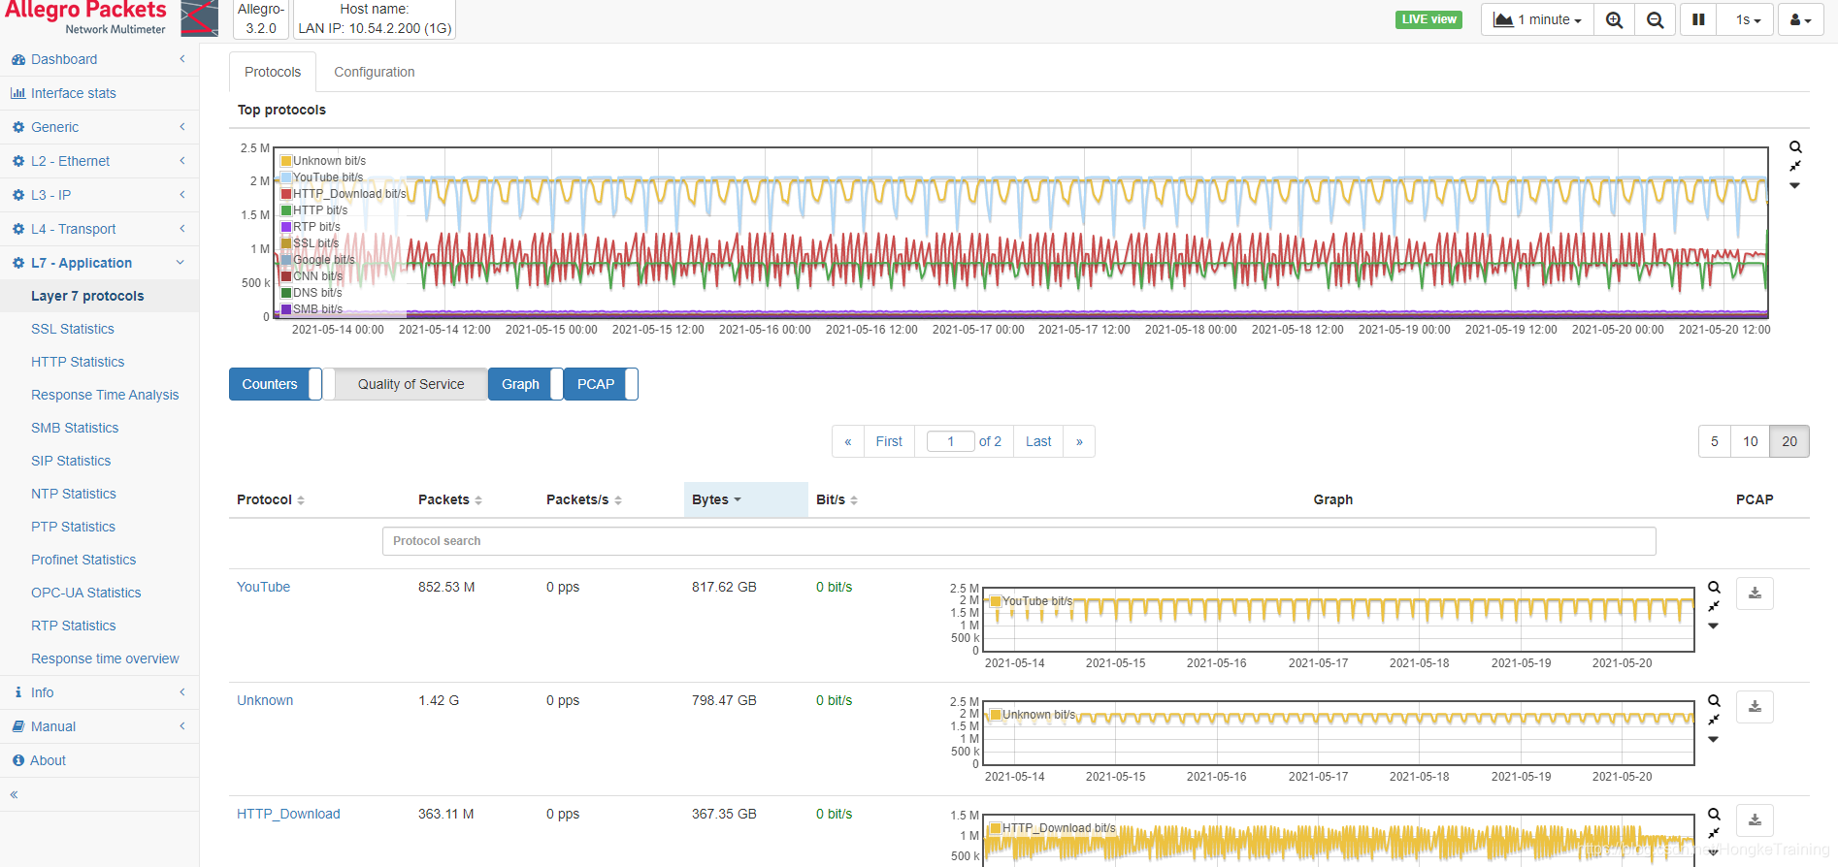
Task: Collapse the L7 - Application chevron
Action: 181,263
